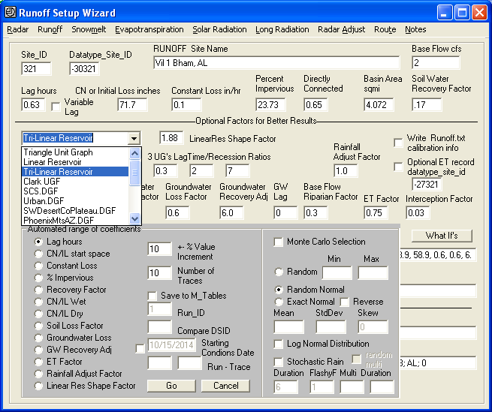Open the Tri-Linear Reservoir dropdown arrow
This screenshot has width=492, height=412.
134,138
